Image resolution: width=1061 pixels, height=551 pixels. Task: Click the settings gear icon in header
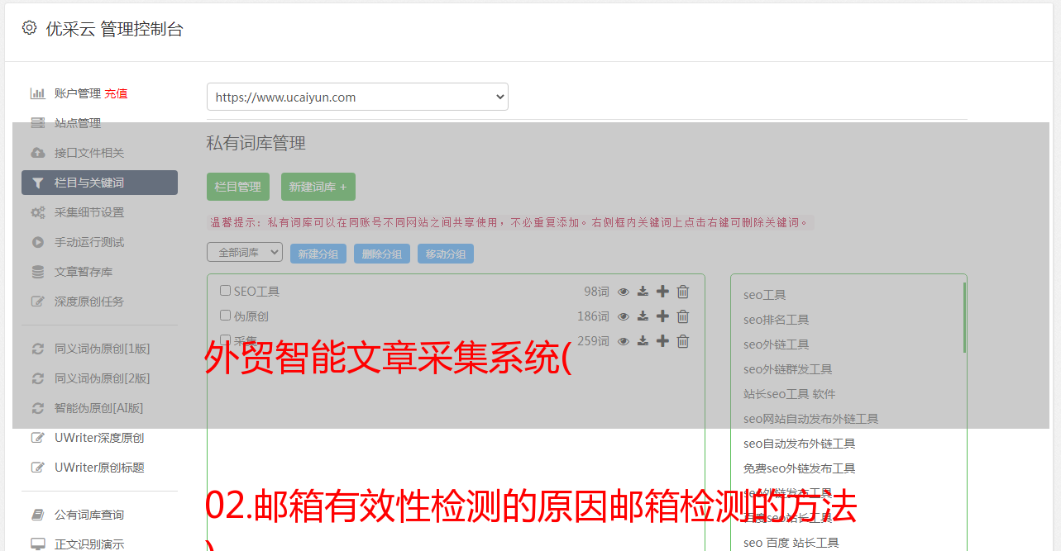pyautogui.click(x=30, y=28)
